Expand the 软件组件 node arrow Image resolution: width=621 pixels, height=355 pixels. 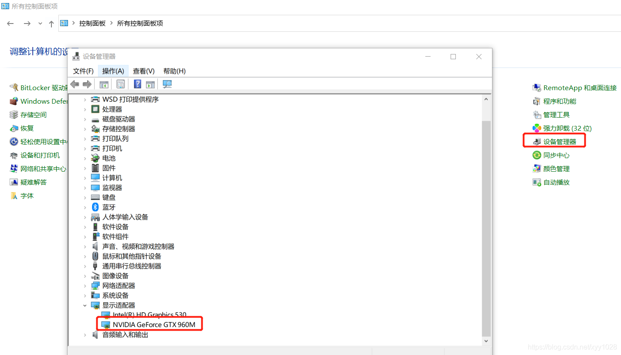click(85, 237)
